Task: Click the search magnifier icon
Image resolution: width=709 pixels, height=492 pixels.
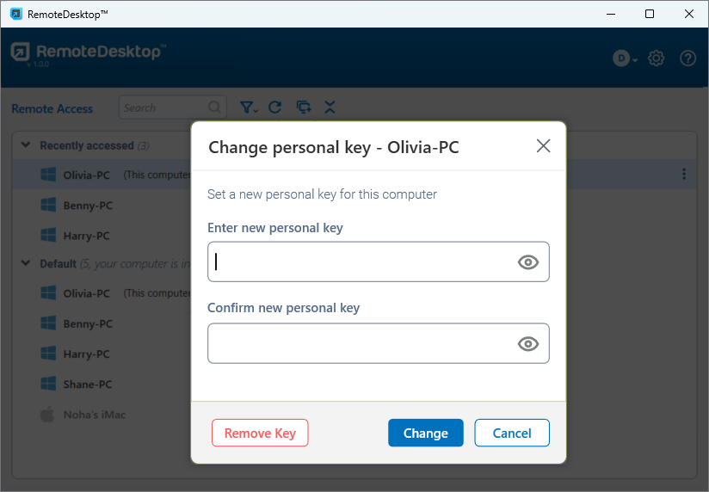Action: point(214,108)
